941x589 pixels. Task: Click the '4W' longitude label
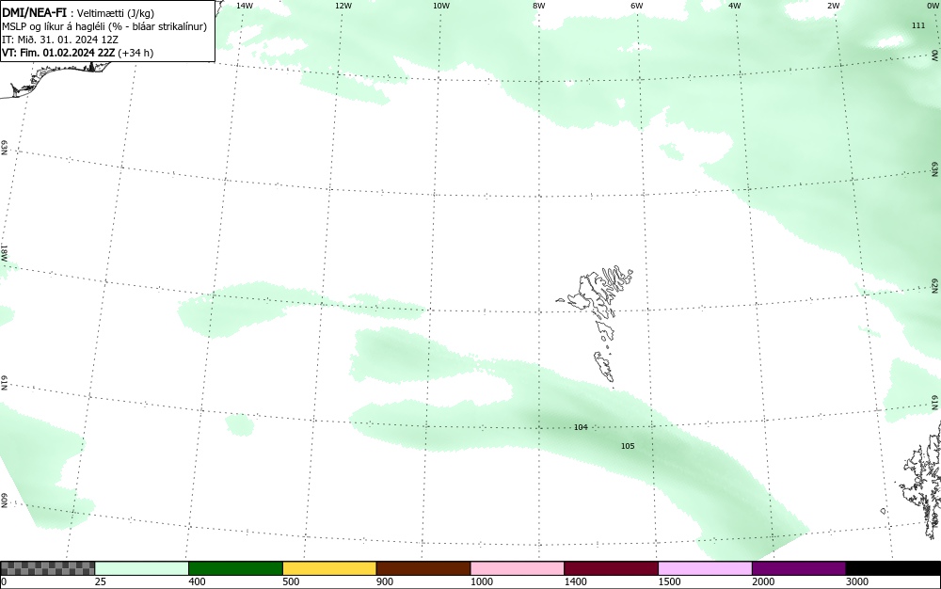735,6
